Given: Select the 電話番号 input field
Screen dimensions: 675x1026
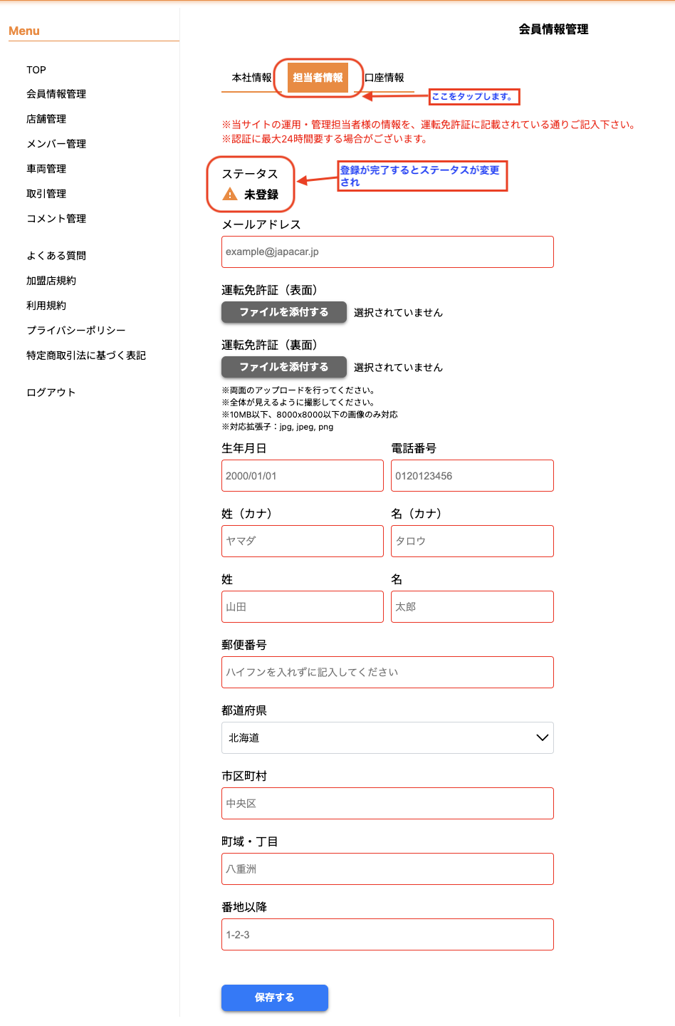Looking at the screenshot, I should pos(471,476).
